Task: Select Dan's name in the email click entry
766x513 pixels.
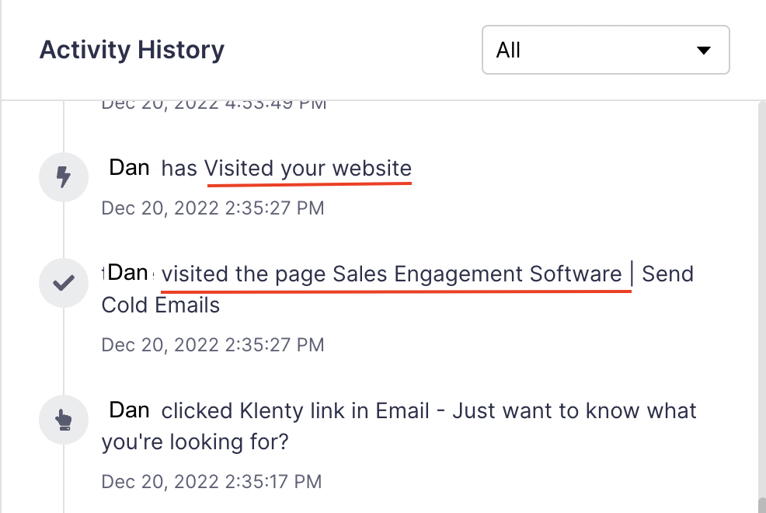Action: pos(130,410)
